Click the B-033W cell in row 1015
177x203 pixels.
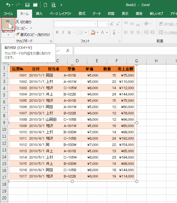pyautogui.click(x=72, y=164)
